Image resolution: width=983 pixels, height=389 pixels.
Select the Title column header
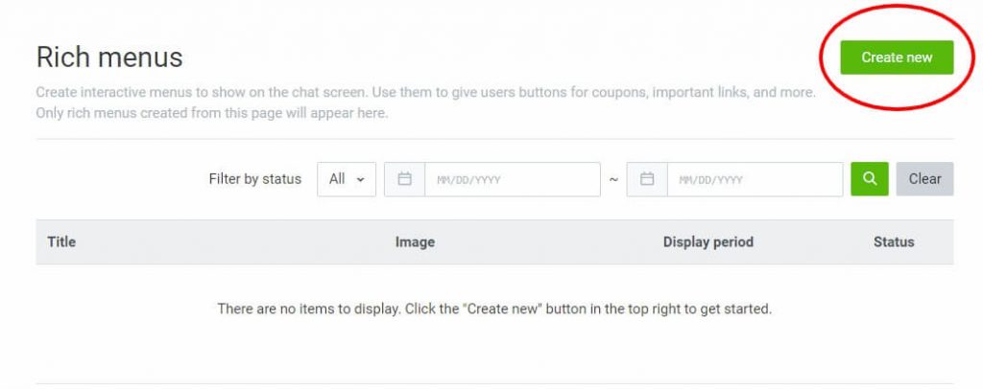[61, 242]
